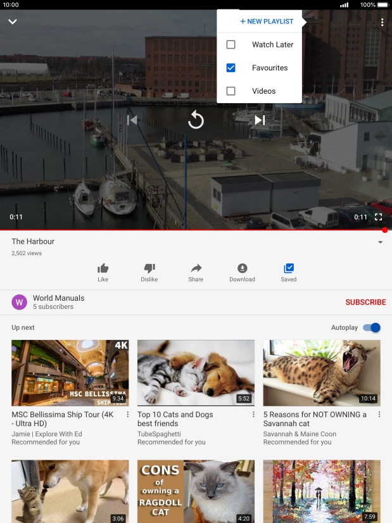Image resolution: width=392 pixels, height=523 pixels.
Task: Toggle the Autoplay switch
Action: (372, 327)
